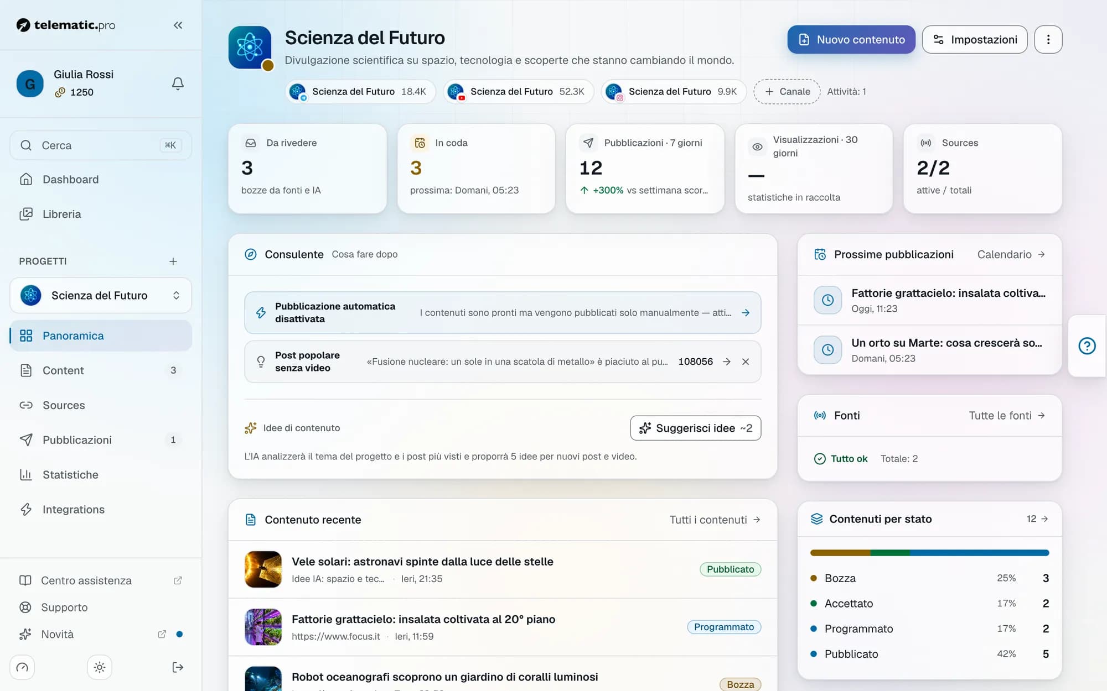Click clock icon for Un orto su Marte

tap(827, 350)
